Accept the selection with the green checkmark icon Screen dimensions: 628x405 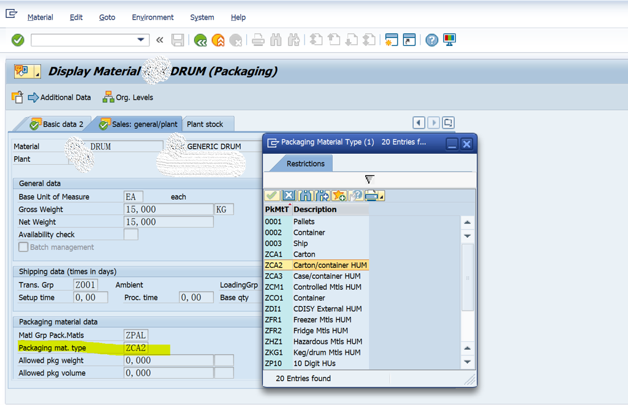[x=271, y=195]
